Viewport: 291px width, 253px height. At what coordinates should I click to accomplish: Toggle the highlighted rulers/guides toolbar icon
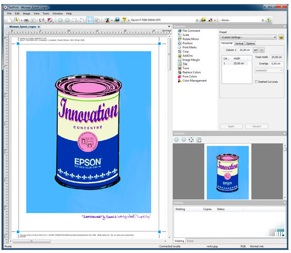tap(90, 20)
